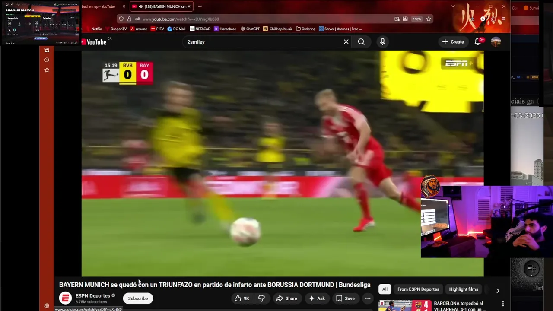This screenshot has width=553, height=311.
Task: Open the ChatGPT bookmark
Action: click(250, 29)
